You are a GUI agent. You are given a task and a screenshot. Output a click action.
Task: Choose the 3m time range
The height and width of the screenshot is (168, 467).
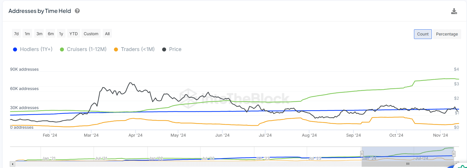(39, 34)
